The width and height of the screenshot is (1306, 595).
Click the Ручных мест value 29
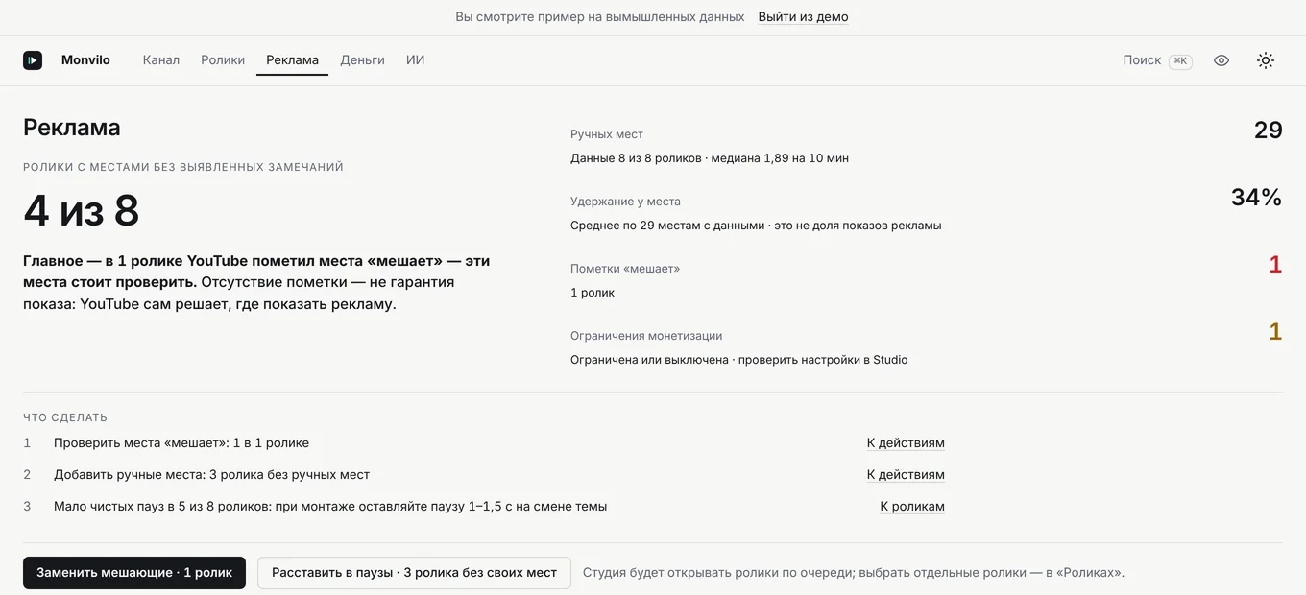pyautogui.click(x=1268, y=131)
